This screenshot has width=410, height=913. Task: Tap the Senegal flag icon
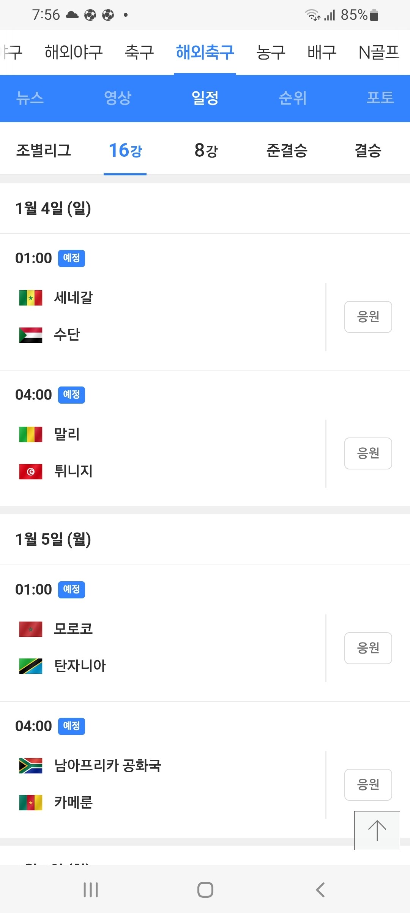[31, 298]
